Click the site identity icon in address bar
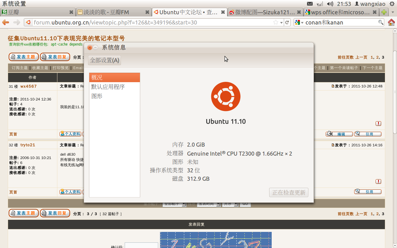The width and height of the screenshot is (397, 248). point(29,22)
